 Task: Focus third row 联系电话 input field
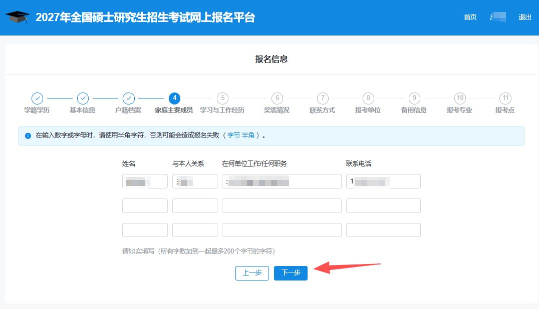point(383,230)
